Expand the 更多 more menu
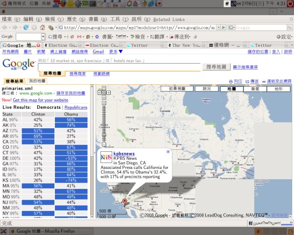Screen dimensions: 294x235 pyautogui.click(x=116, y=51)
